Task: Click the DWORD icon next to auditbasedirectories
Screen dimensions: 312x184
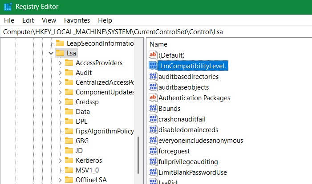Action: point(153,76)
